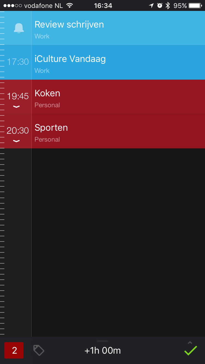Screen dimensions: 205x364
Task: Expand the chevron under 20:30
Action: (x=16, y=141)
